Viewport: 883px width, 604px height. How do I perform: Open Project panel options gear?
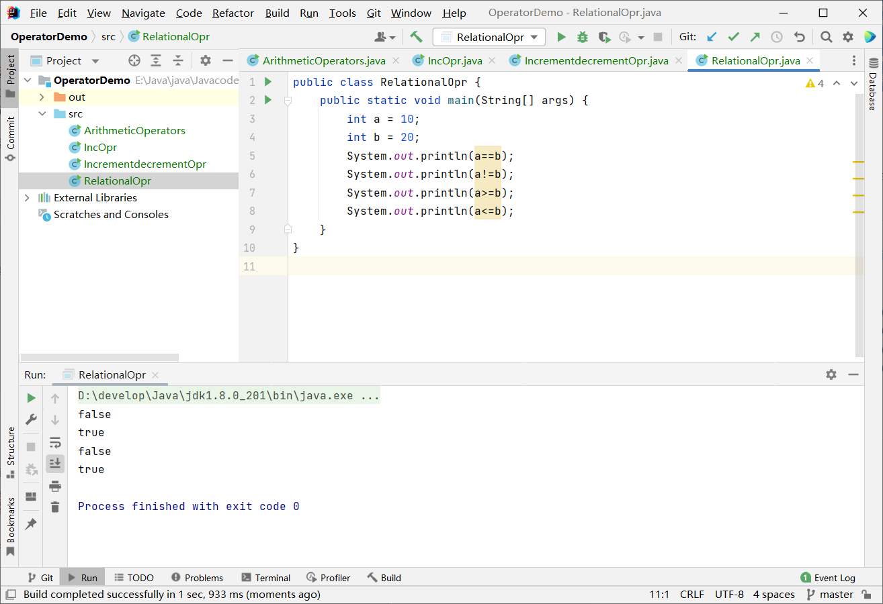coord(206,60)
